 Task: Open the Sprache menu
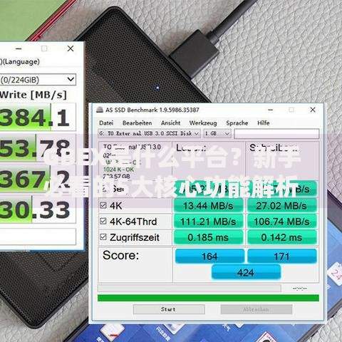(237, 123)
